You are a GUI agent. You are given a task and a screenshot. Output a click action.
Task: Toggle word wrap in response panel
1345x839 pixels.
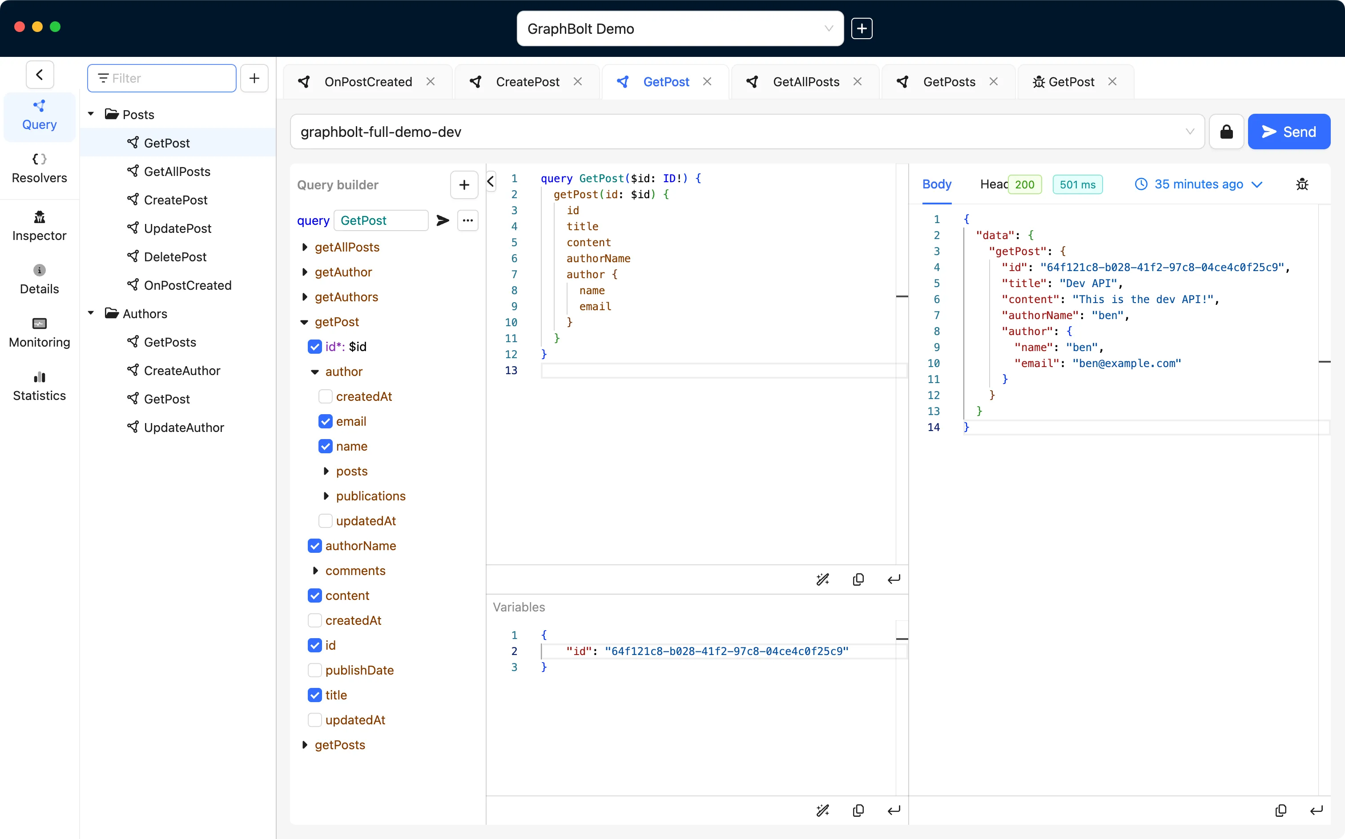tap(1316, 810)
